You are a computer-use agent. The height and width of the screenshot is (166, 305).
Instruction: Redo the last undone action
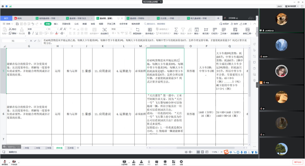[x=37, y=24]
